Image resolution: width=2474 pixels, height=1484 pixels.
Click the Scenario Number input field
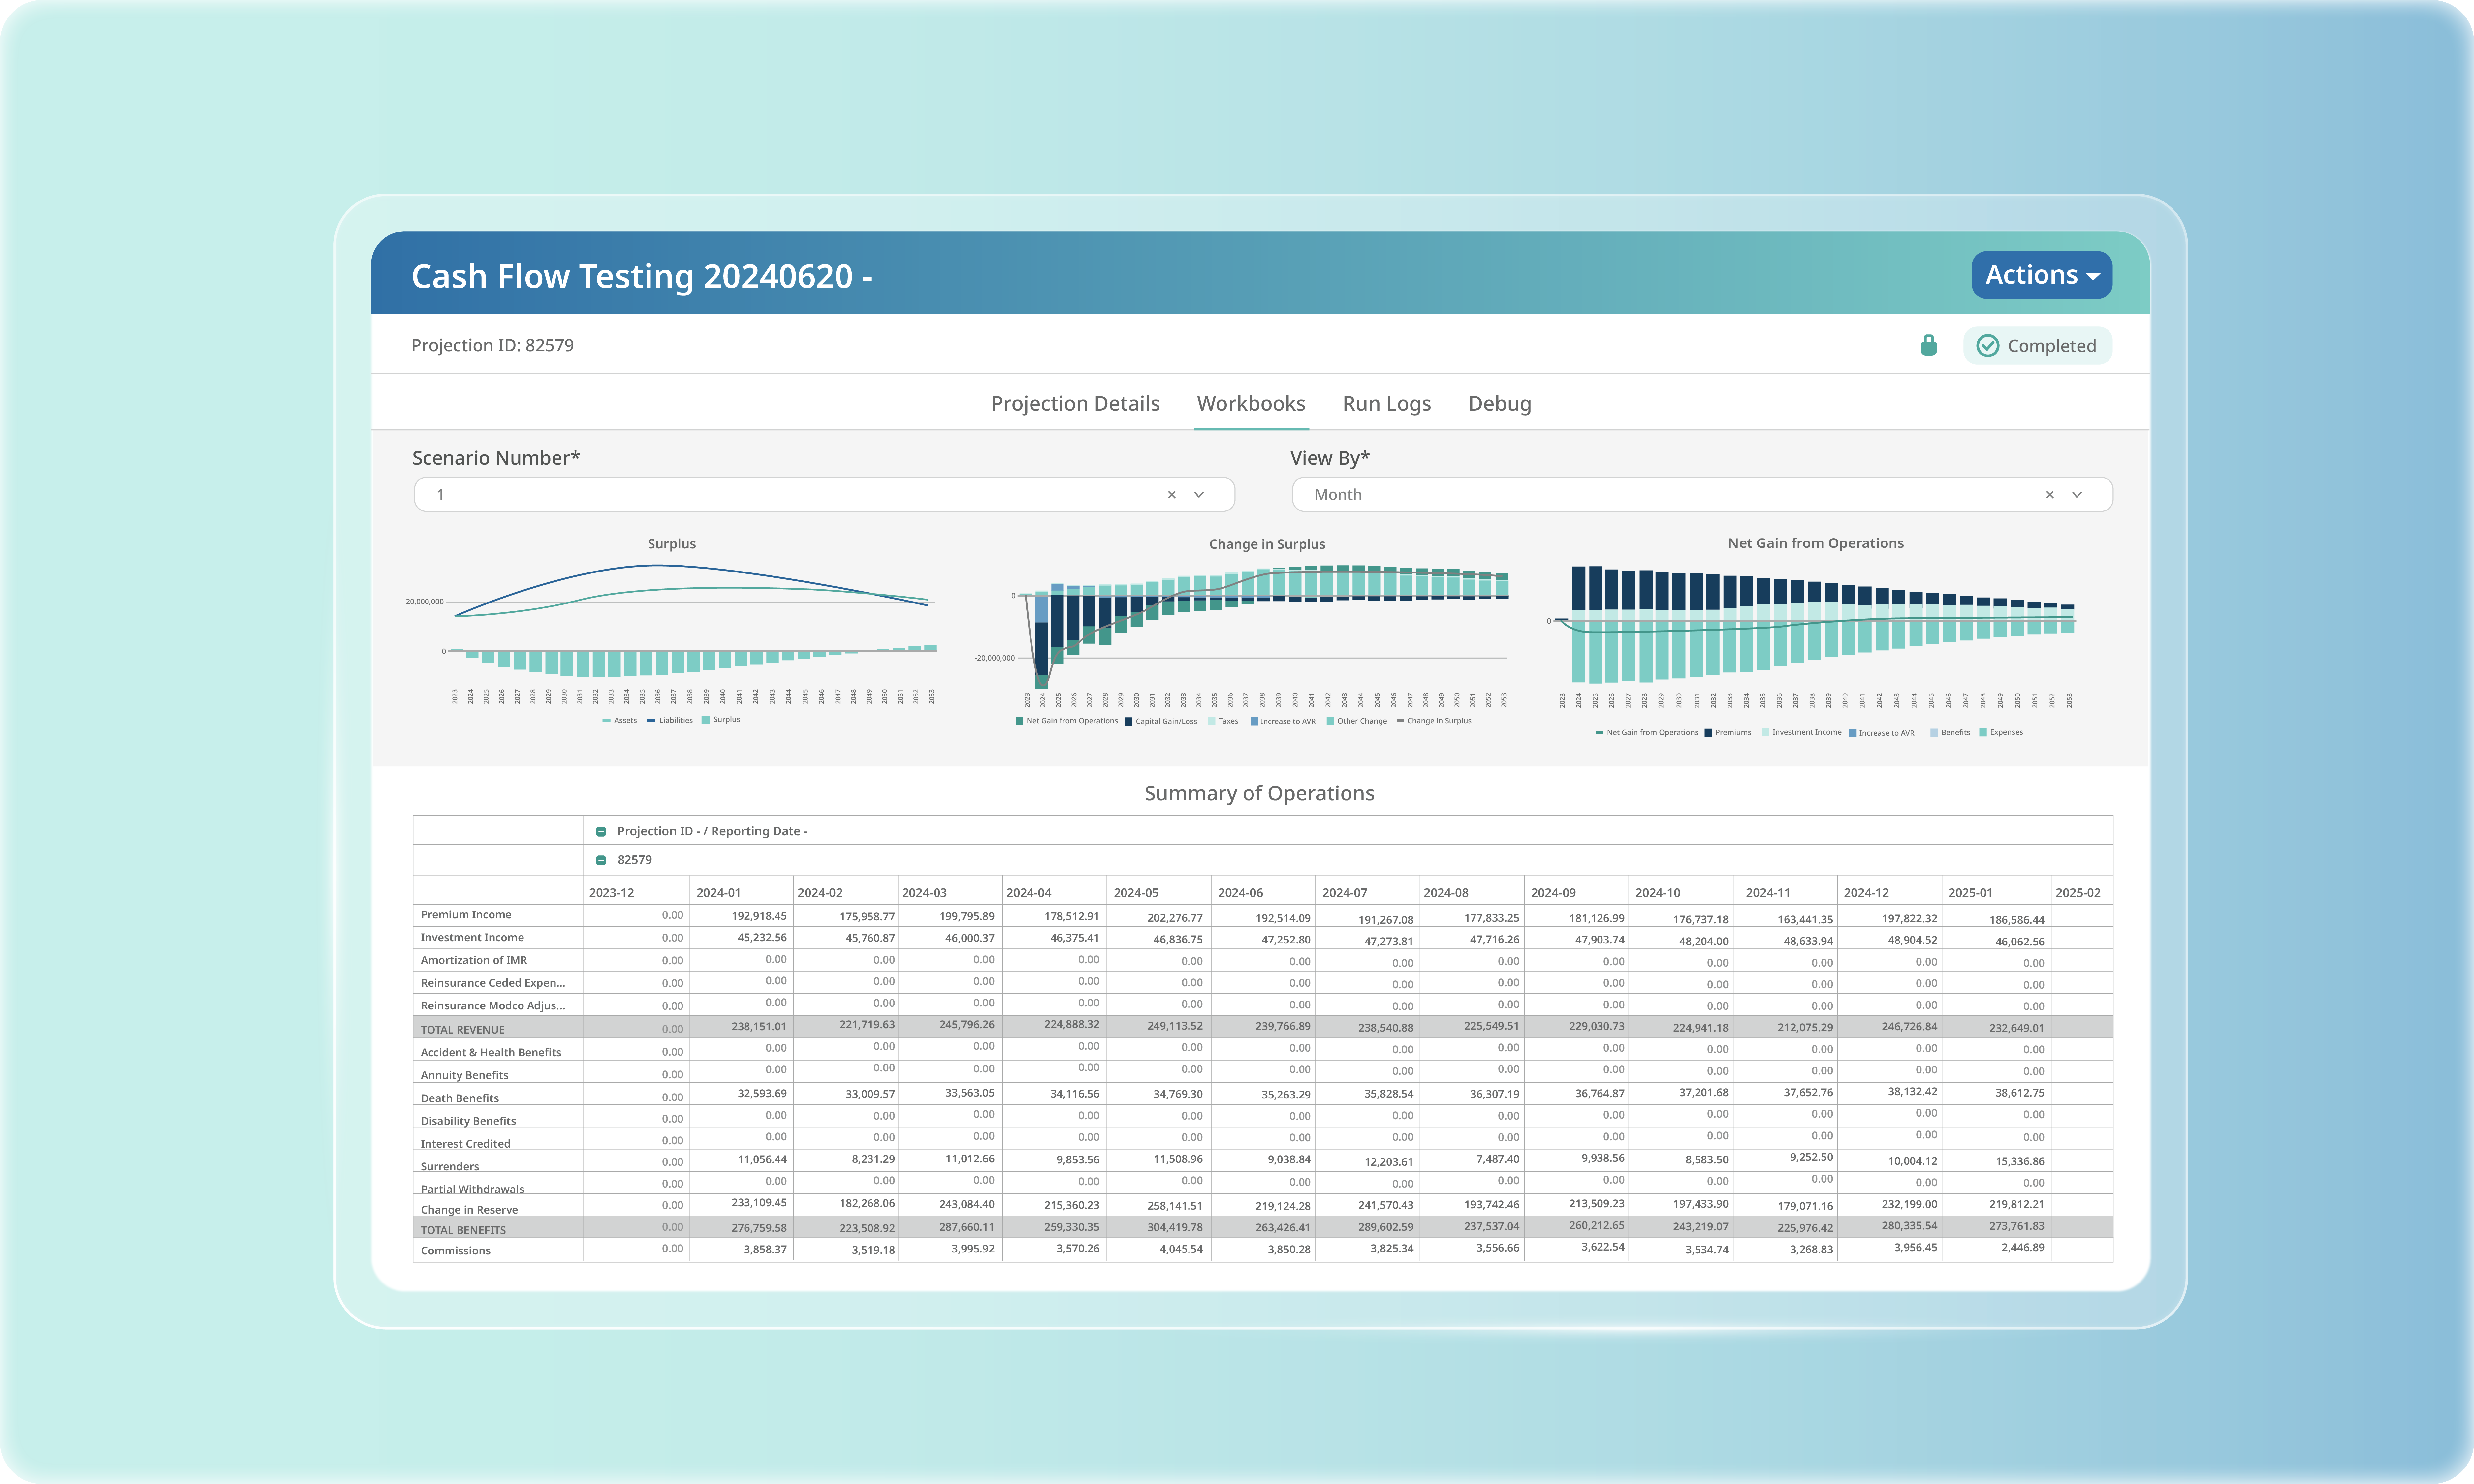[x=824, y=495]
